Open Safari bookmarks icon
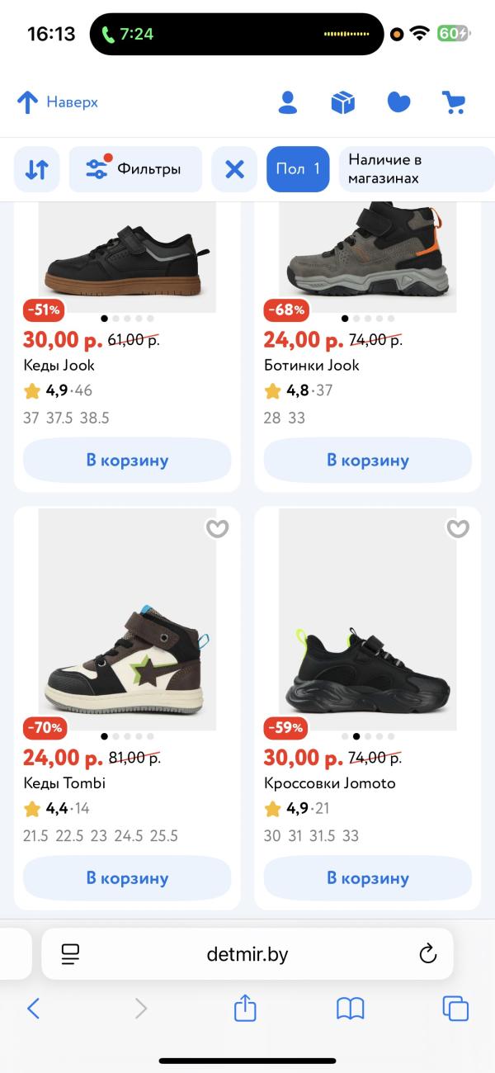The image size is (495, 1073). click(x=350, y=1008)
